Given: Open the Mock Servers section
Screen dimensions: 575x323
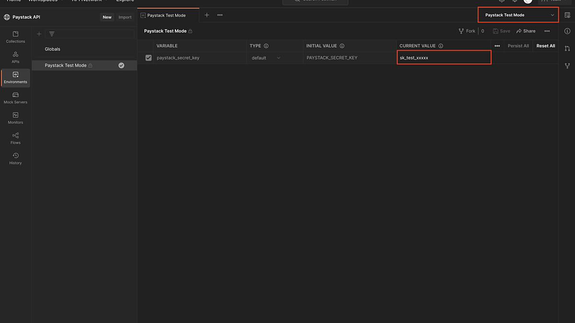Looking at the screenshot, I should pos(15,98).
